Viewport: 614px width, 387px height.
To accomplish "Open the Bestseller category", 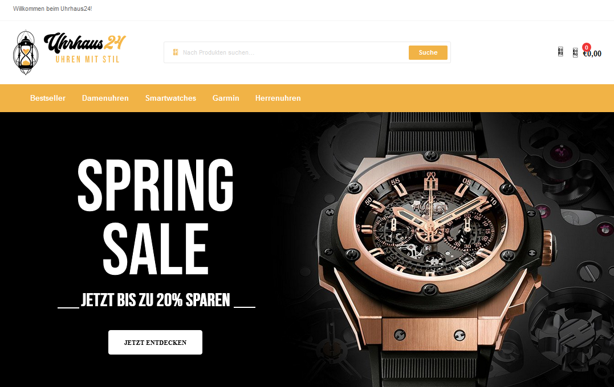I will click(48, 98).
